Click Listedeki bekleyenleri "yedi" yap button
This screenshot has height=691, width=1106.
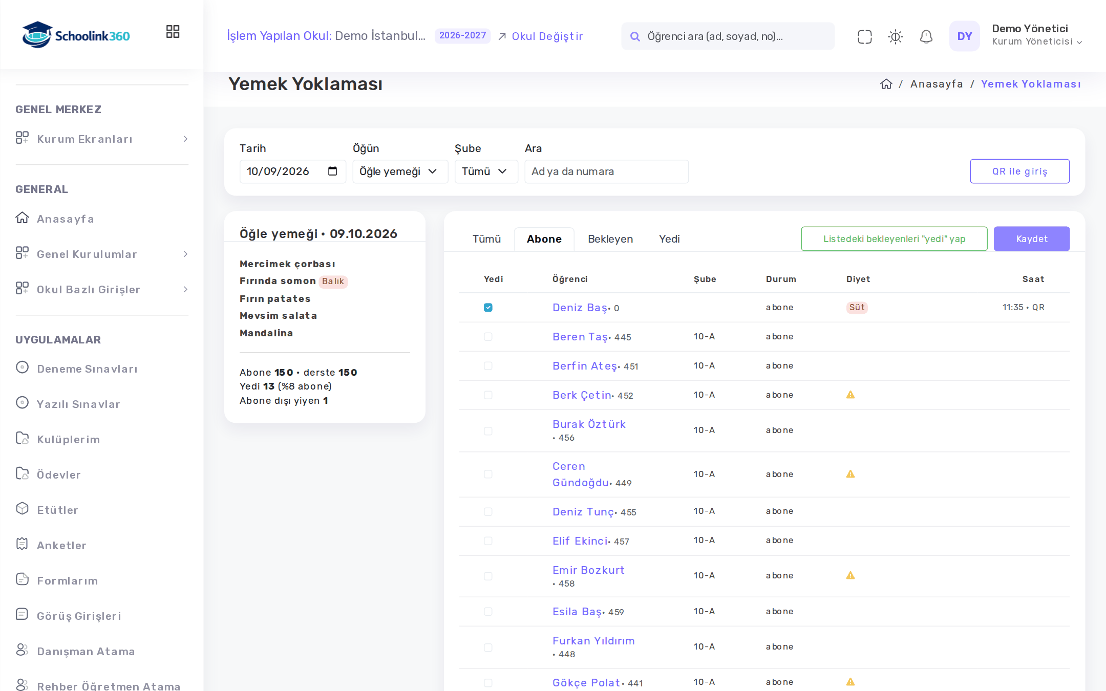(894, 239)
